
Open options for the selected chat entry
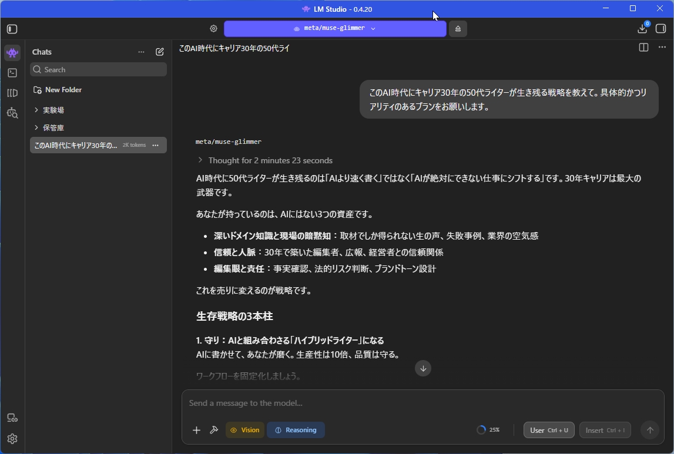click(x=156, y=145)
